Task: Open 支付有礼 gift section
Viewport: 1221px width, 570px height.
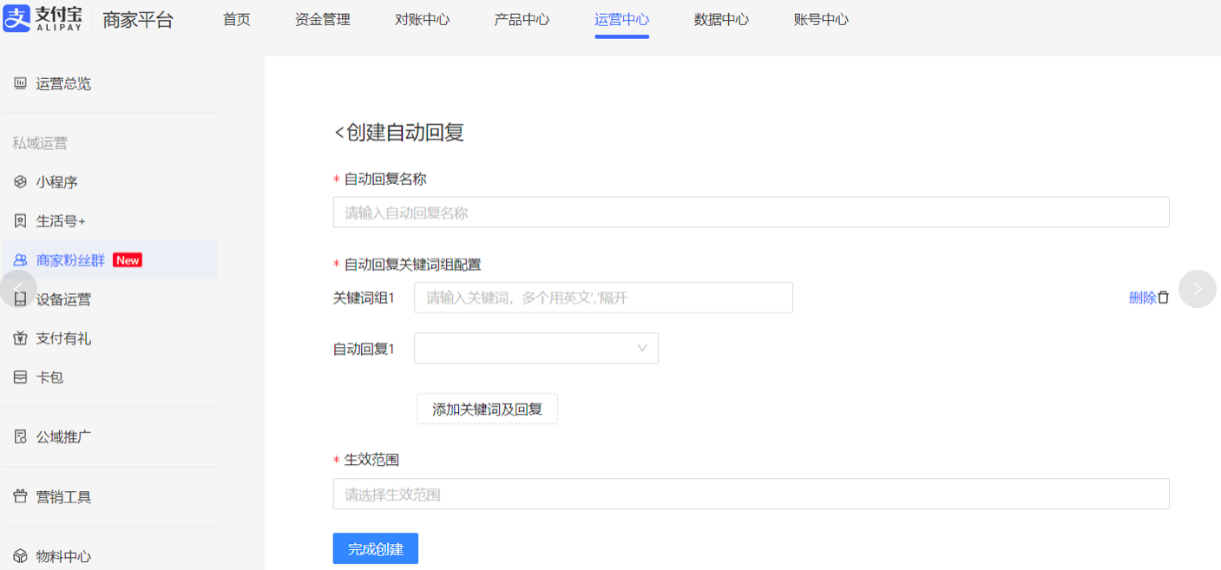Action: coord(62,338)
